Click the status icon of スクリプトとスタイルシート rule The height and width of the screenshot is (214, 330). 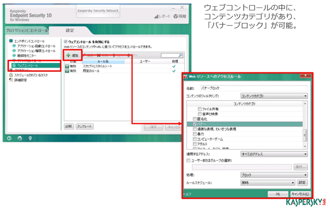[x=67, y=66]
